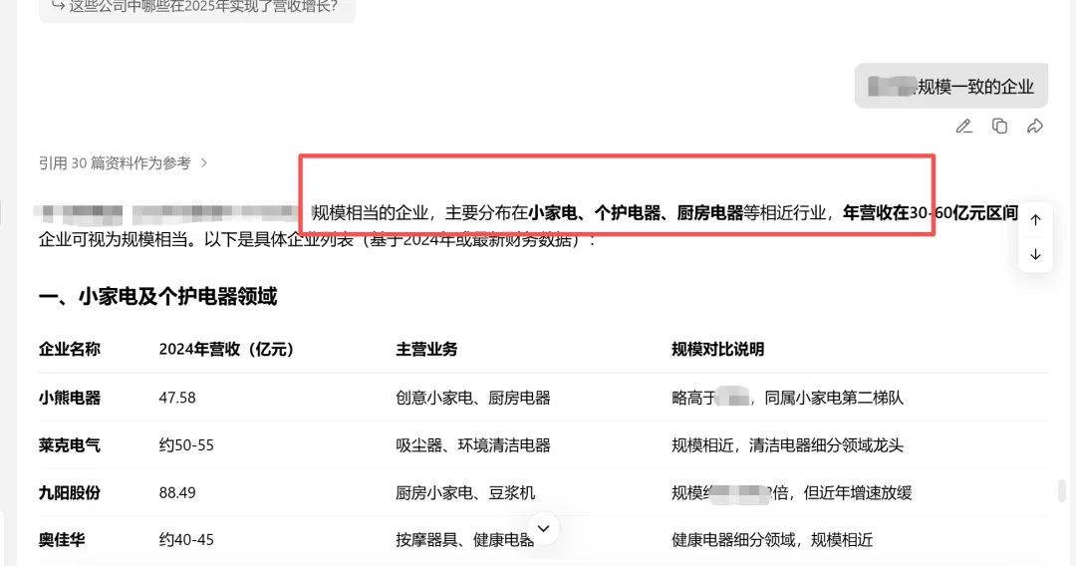This screenshot has width=1076, height=566.
Task: Jump to the previous message with the up arrow
Action: coord(1035,220)
